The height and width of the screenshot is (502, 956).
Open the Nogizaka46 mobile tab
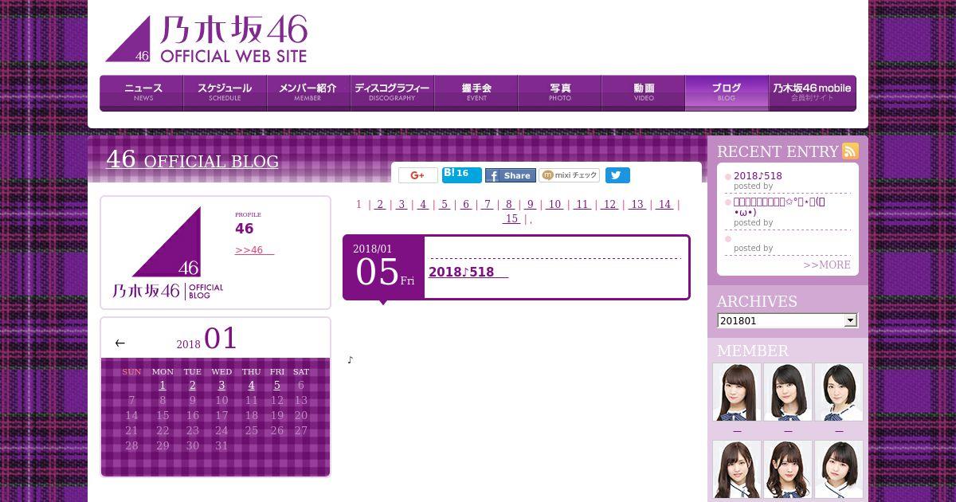click(812, 92)
